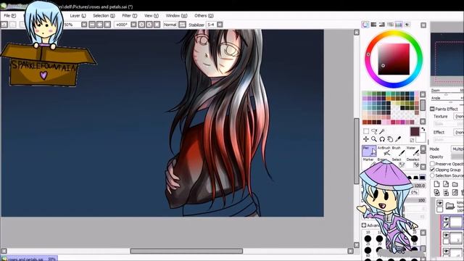Create a new linework layer
This screenshot has height=261, width=464.
446,184
